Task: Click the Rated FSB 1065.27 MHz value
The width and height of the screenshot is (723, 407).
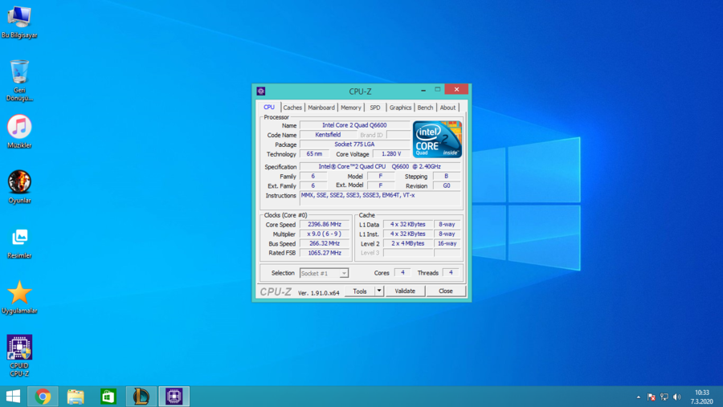Action: click(325, 253)
